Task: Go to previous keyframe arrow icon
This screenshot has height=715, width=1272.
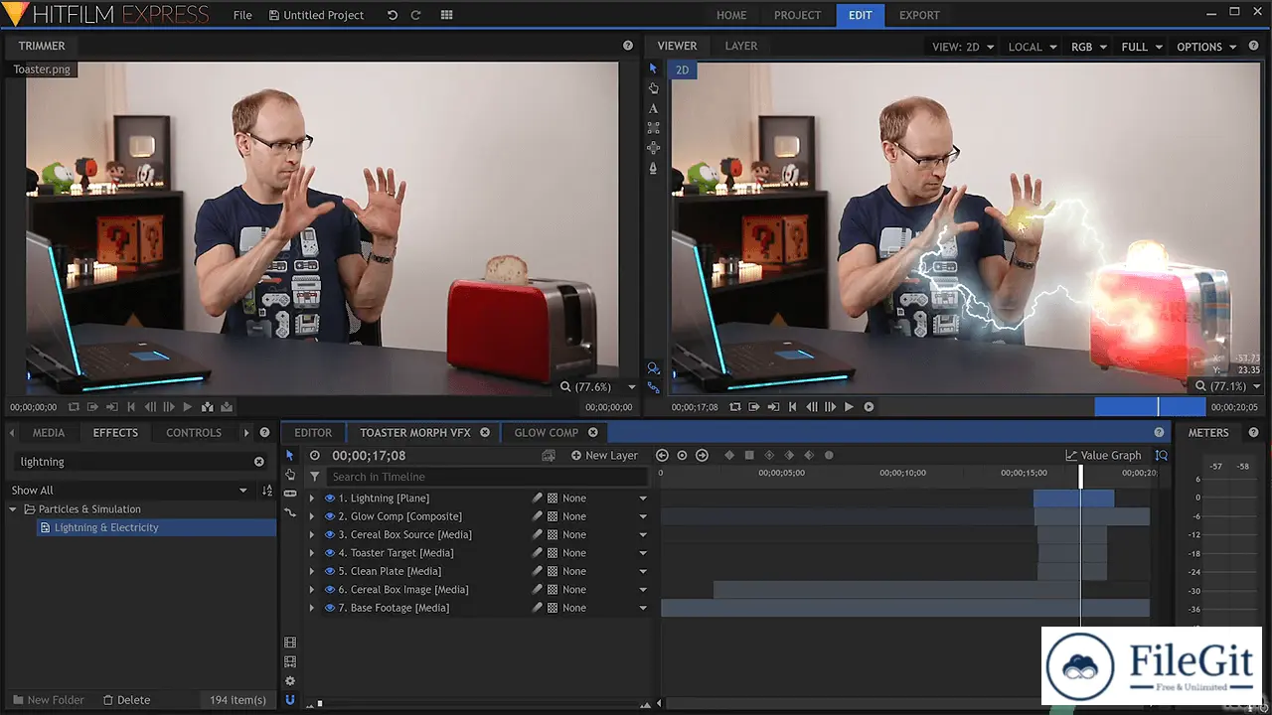Action: coord(662,455)
